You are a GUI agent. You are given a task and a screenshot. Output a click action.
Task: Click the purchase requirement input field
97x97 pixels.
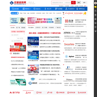[18, 41]
